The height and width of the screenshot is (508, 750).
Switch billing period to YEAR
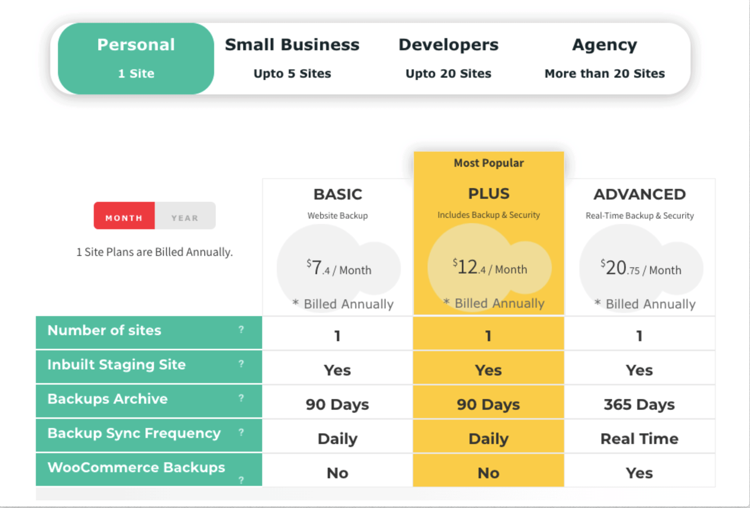pos(185,217)
